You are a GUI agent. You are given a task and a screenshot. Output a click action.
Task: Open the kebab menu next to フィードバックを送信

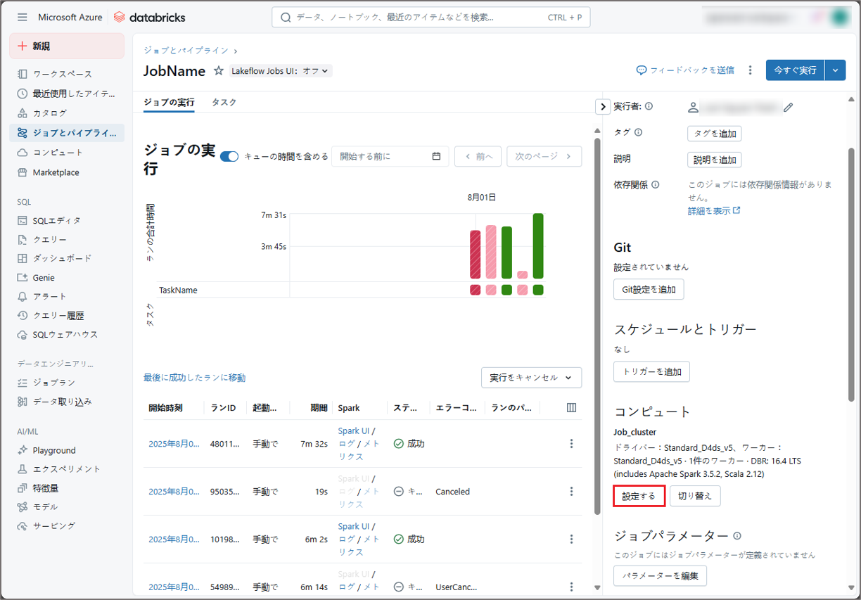[x=751, y=70]
